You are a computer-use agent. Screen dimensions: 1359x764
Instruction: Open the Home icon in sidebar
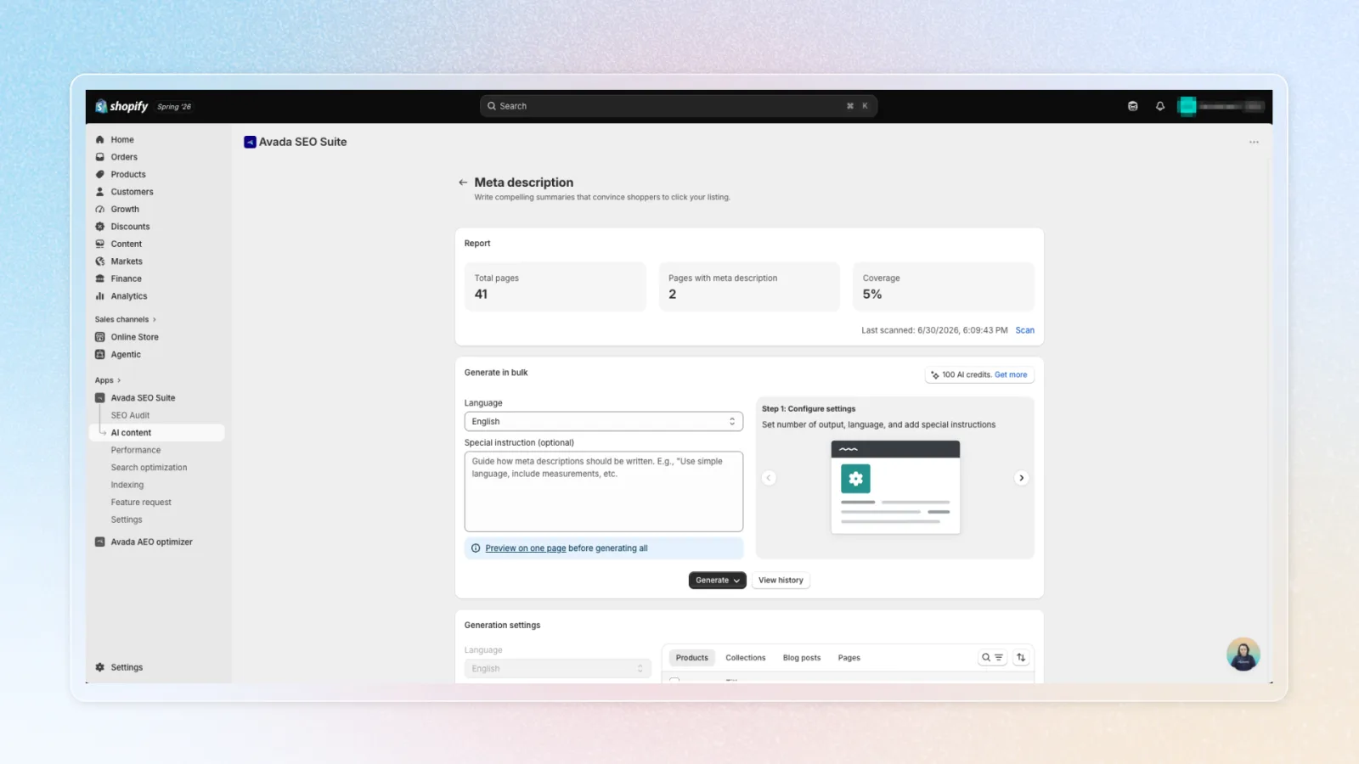[100, 139]
